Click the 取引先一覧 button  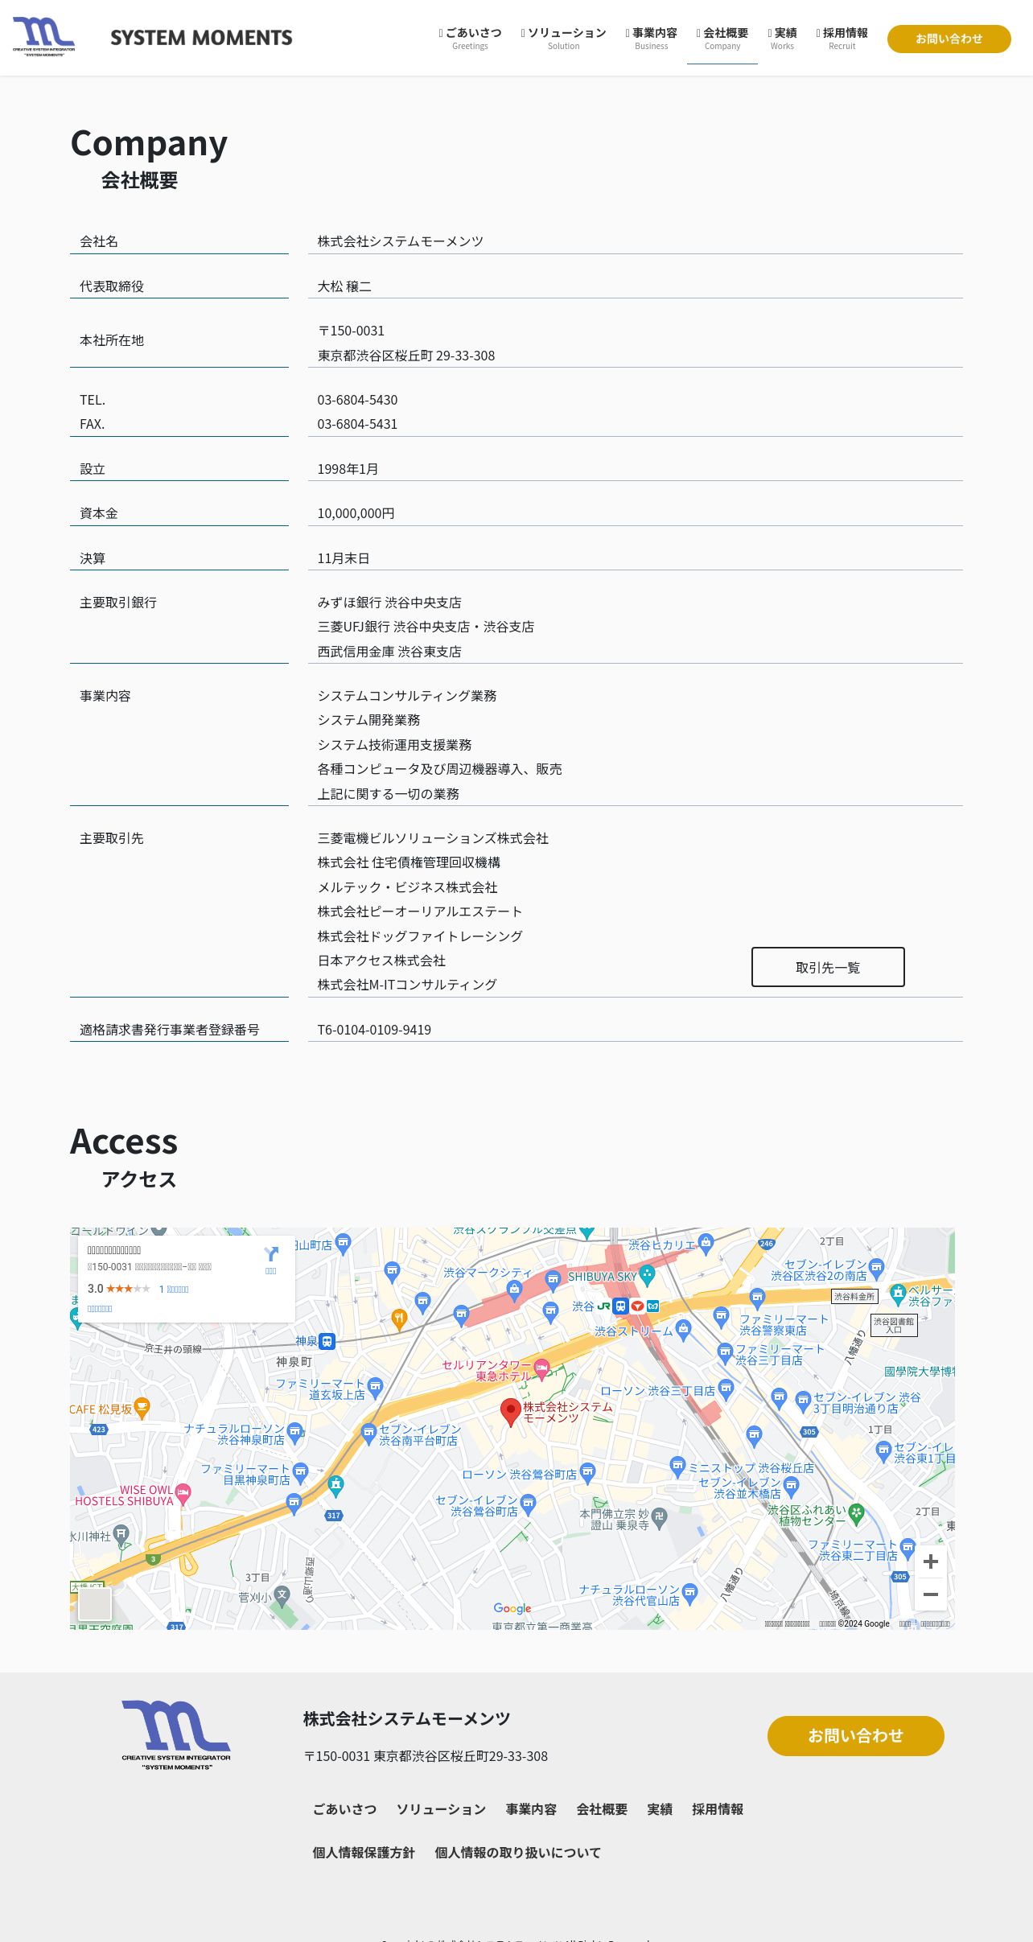(x=828, y=967)
